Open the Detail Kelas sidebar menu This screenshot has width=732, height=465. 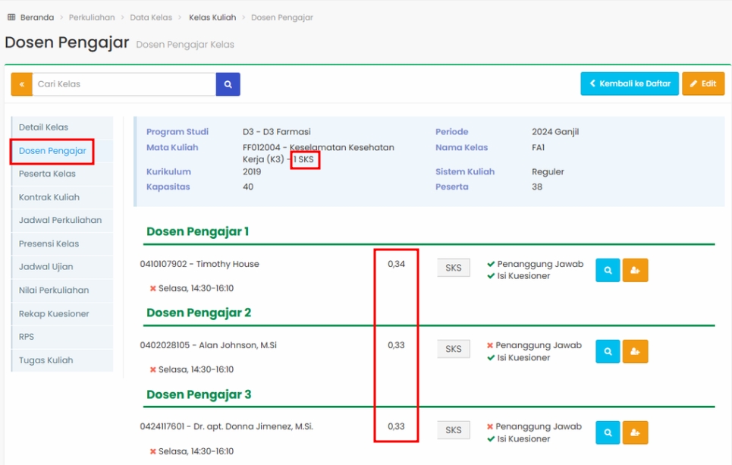(x=43, y=127)
